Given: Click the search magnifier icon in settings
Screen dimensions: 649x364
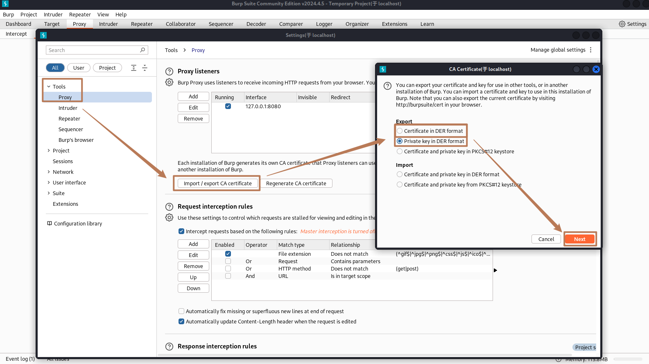Looking at the screenshot, I should [142, 50].
